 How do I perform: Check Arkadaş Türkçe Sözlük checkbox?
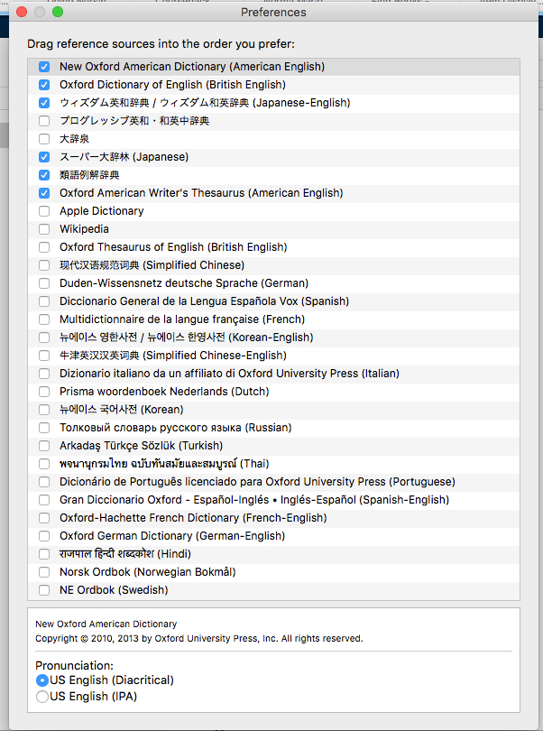44,446
